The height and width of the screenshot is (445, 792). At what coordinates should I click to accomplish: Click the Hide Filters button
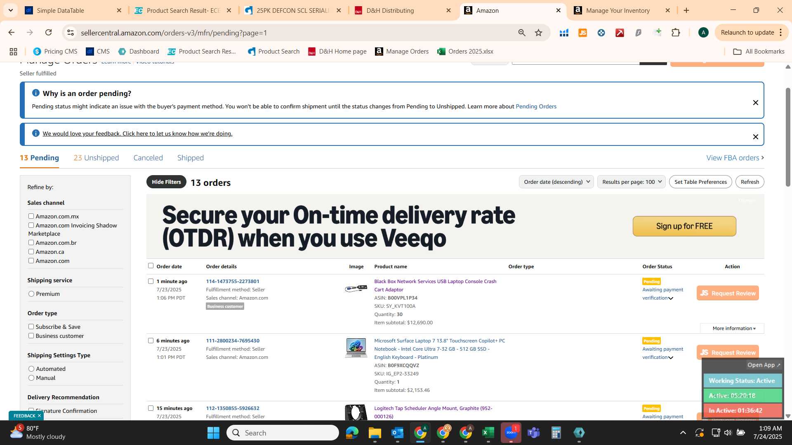click(x=166, y=182)
